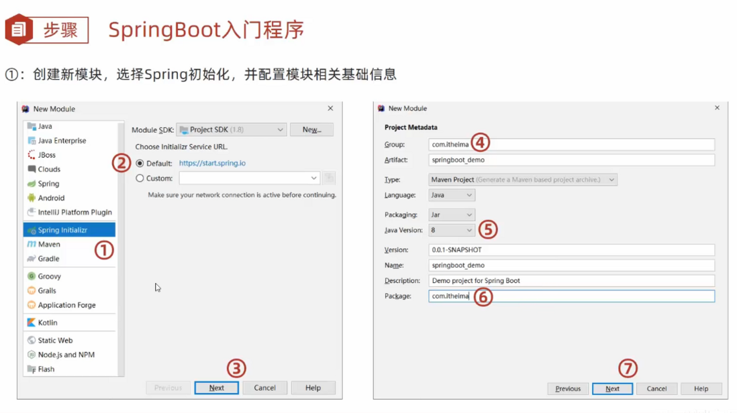Choose the IntelliJ Platform Plugin icon
This screenshot has height=413, width=737.
tap(32, 212)
